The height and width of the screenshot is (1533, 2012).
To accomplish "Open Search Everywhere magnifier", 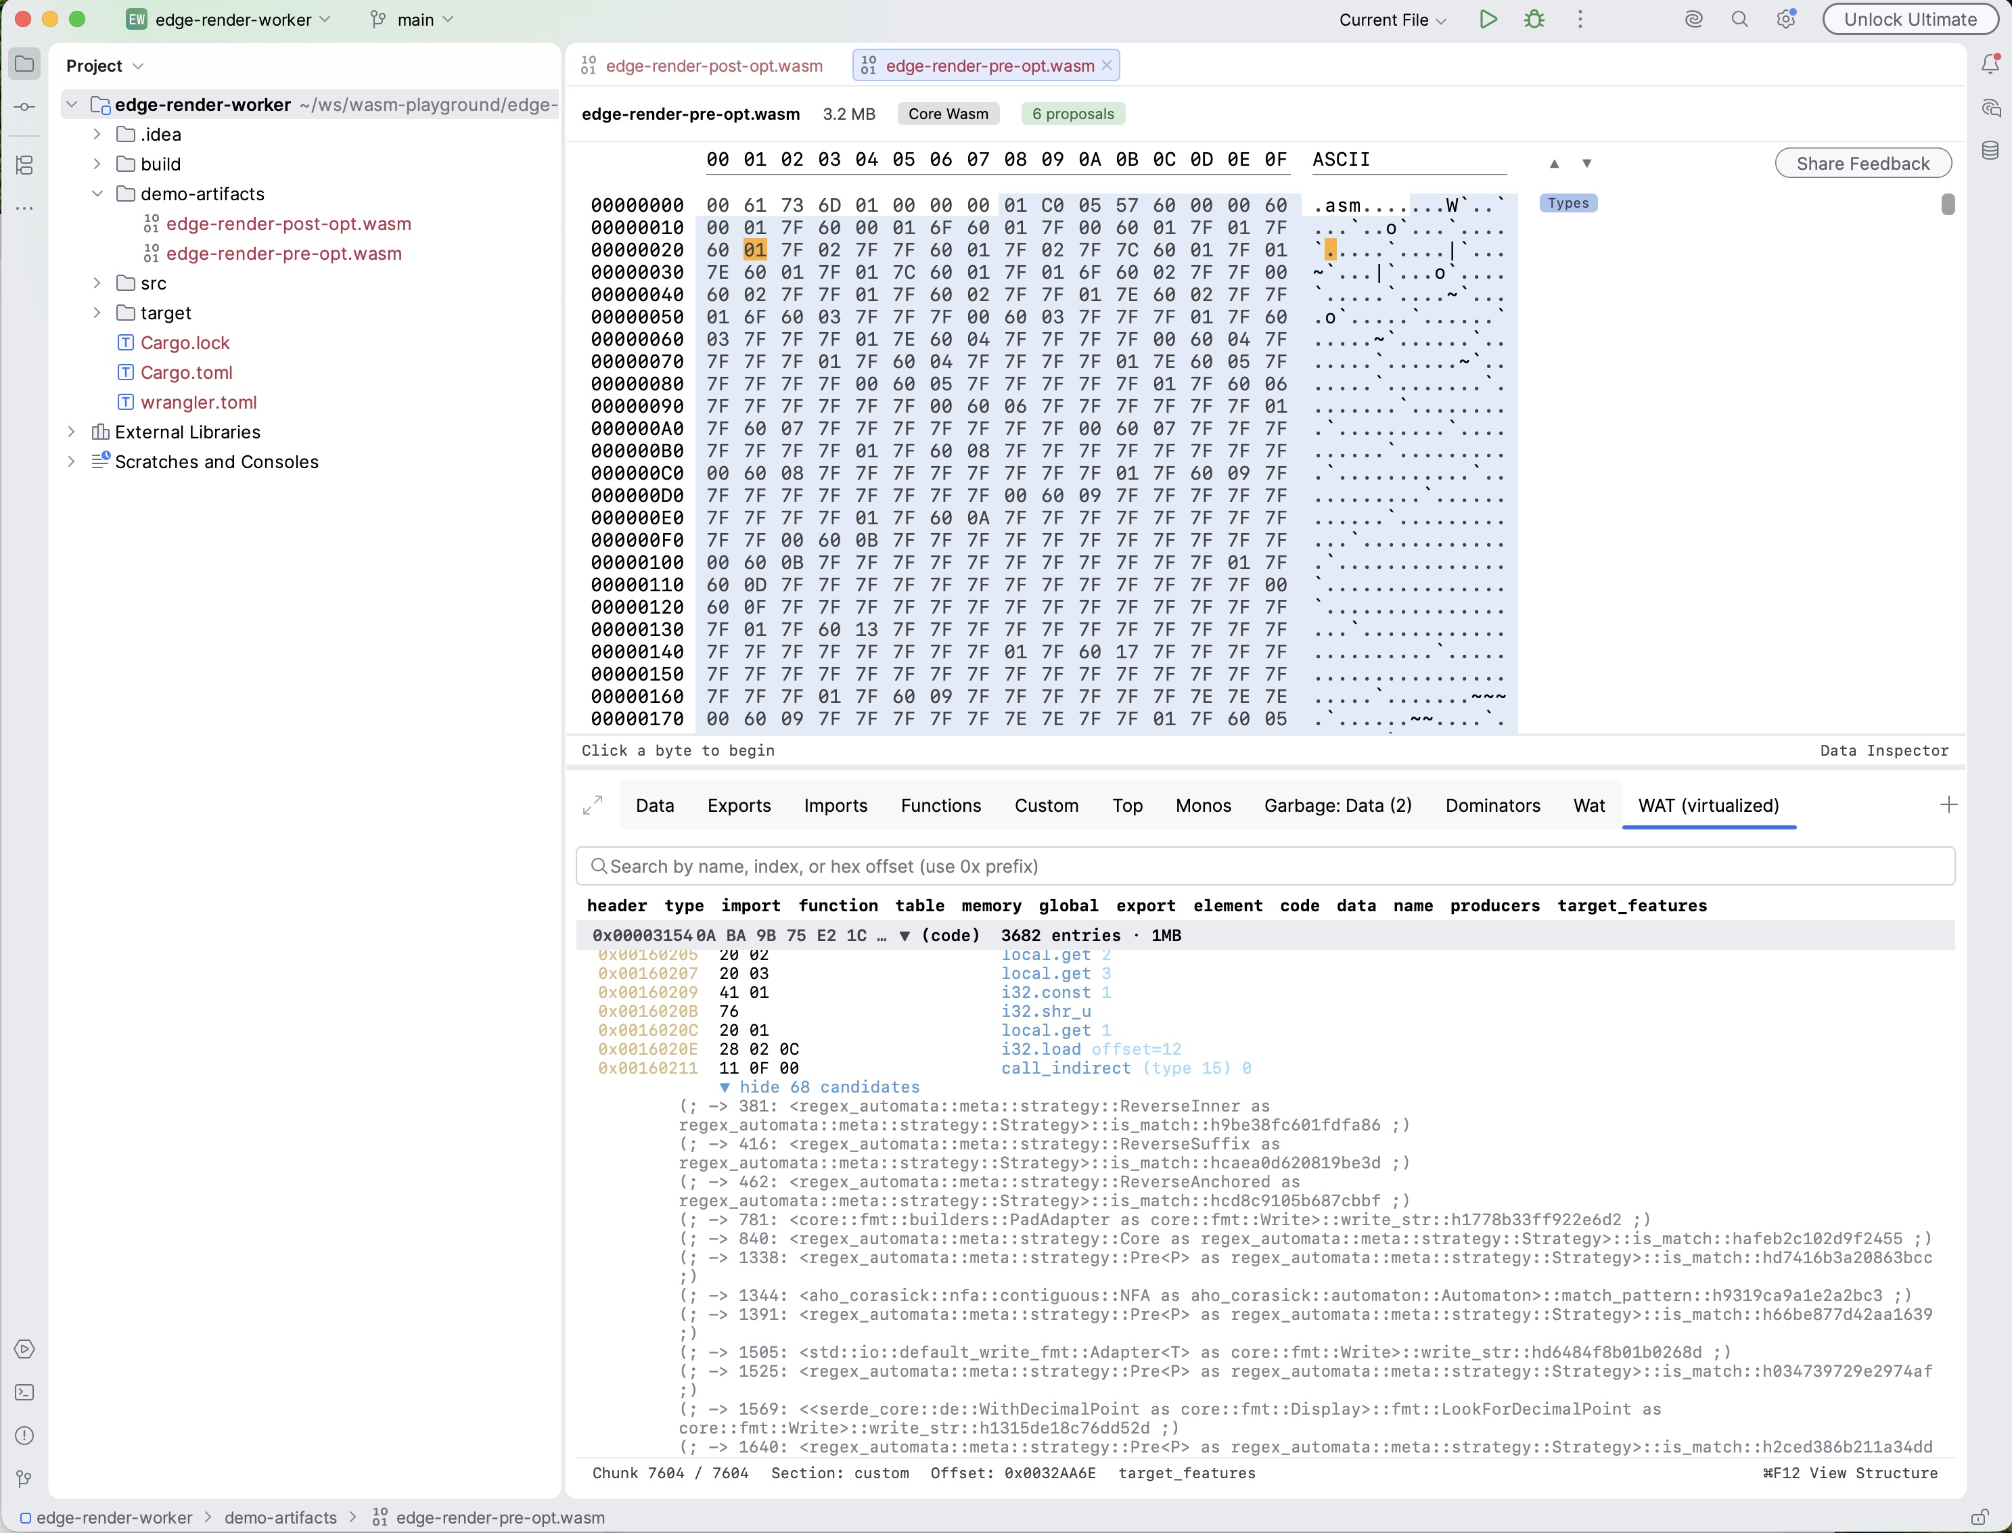I will click(1740, 19).
